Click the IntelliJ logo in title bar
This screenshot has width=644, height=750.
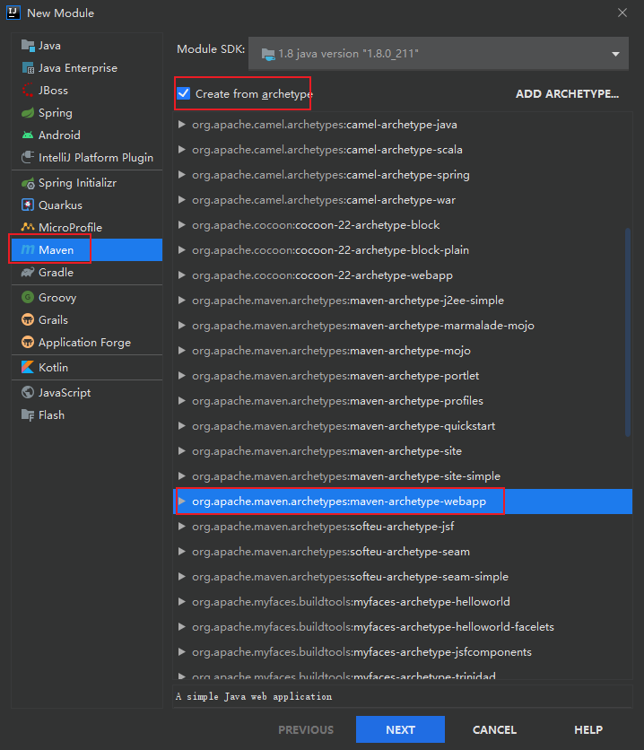[x=13, y=13]
